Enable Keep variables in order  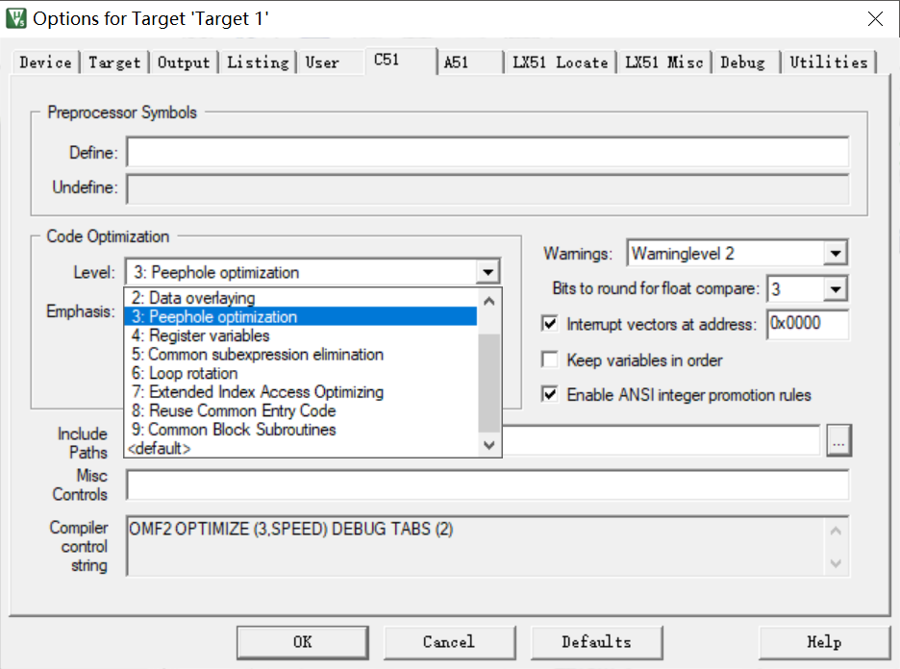550,359
